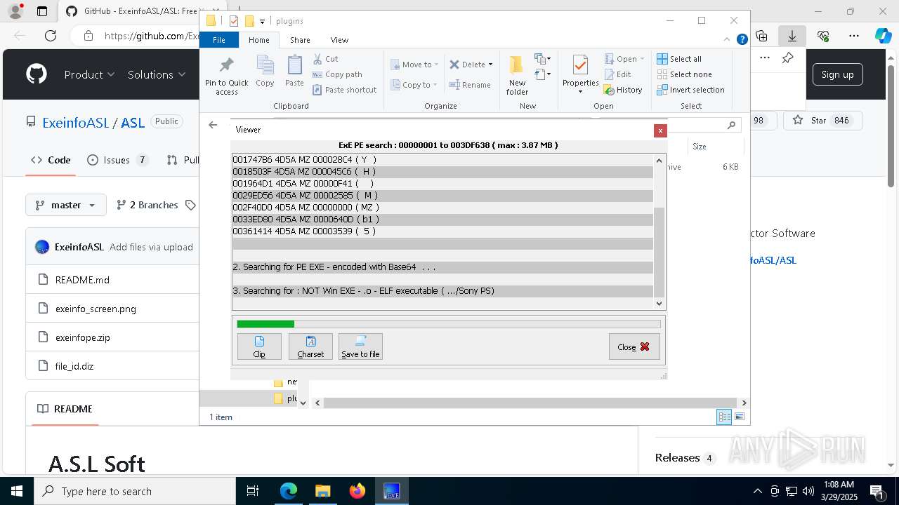Image resolution: width=899 pixels, height=505 pixels.
Task: Open the File tab in Explorer
Action: pos(219,40)
